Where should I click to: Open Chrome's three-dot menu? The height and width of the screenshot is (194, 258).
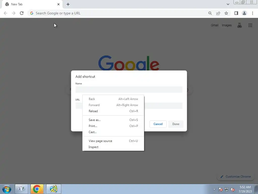tap(252, 13)
